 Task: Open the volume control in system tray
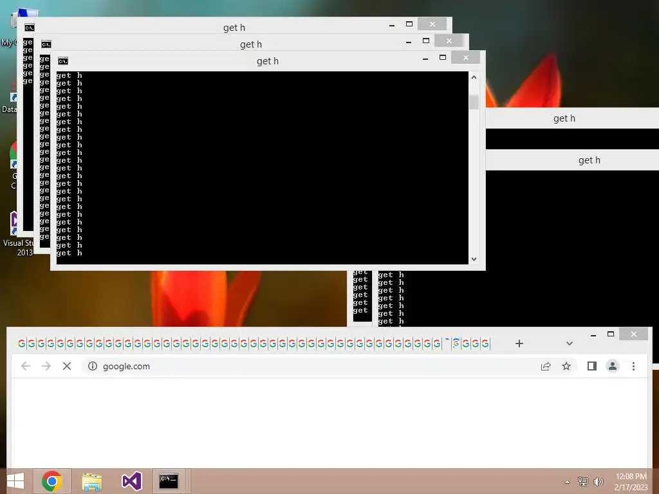click(x=599, y=481)
